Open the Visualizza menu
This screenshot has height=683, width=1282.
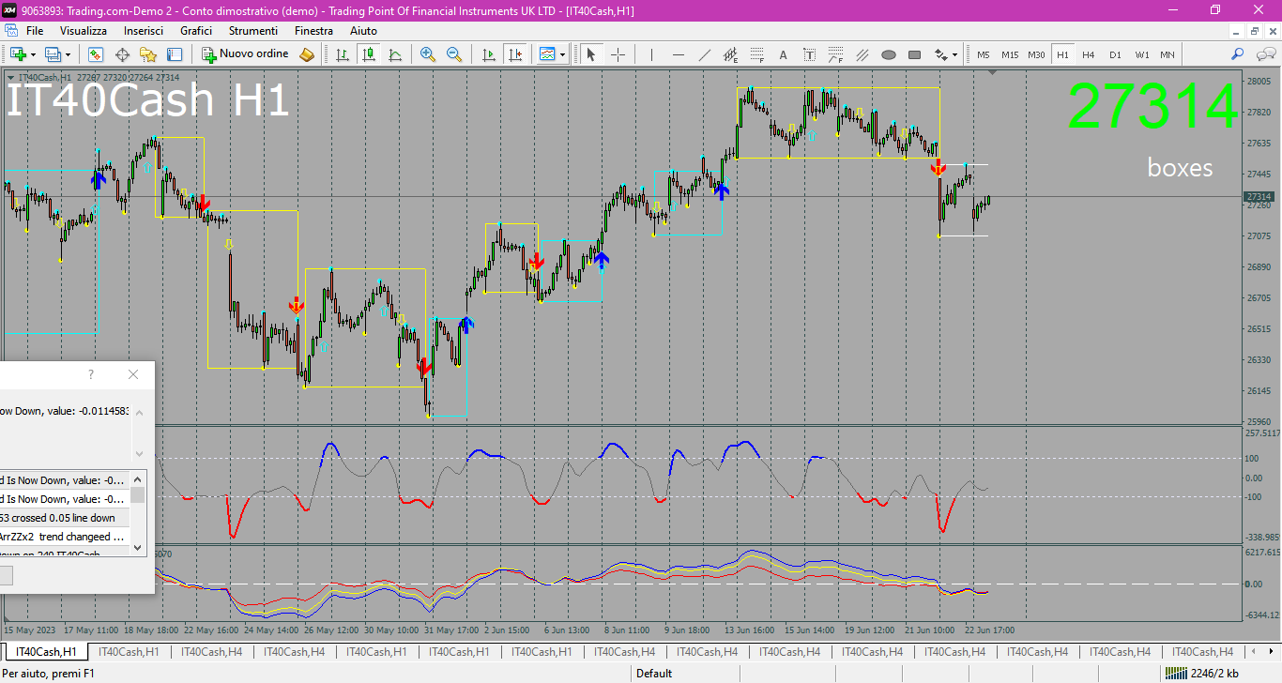84,31
